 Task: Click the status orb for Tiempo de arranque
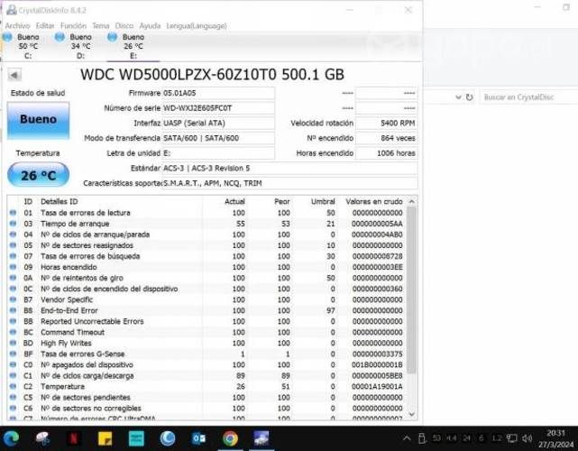coord(13,224)
